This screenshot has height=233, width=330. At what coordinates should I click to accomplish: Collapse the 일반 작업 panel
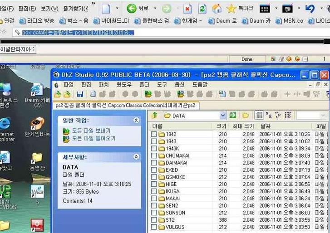(x=136, y=121)
